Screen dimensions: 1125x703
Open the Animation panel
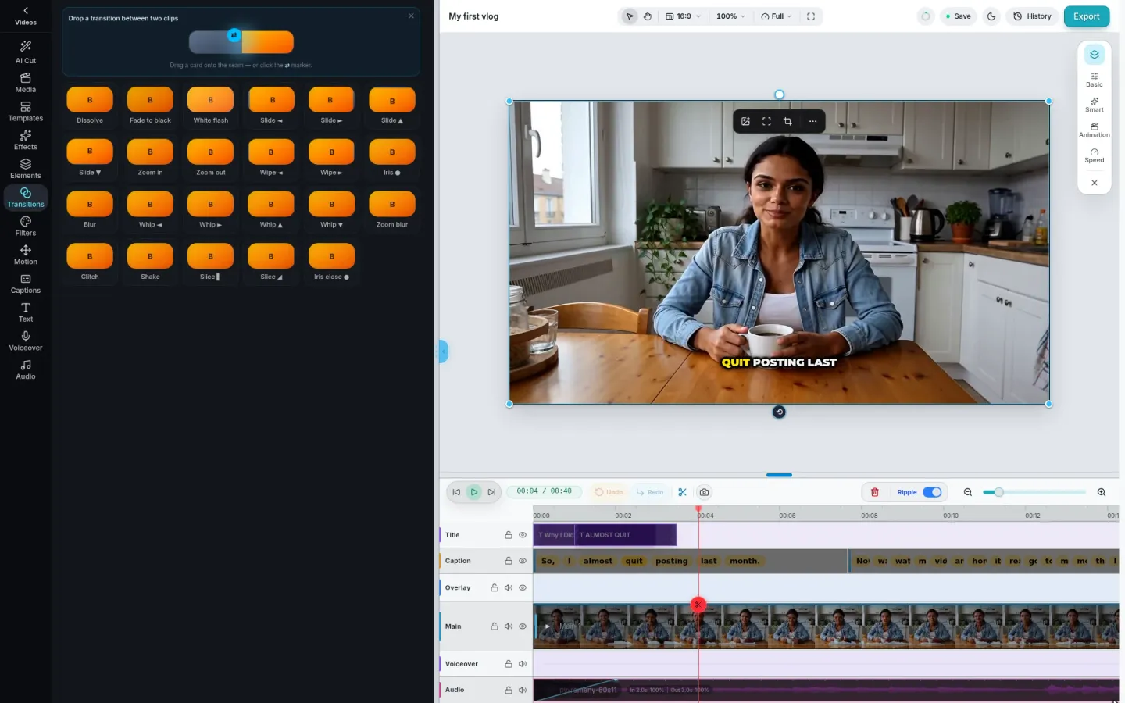1095,130
